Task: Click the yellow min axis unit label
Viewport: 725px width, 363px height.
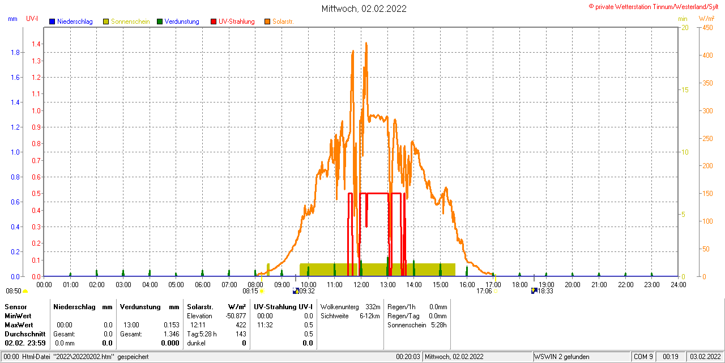Action: pos(683,19)
